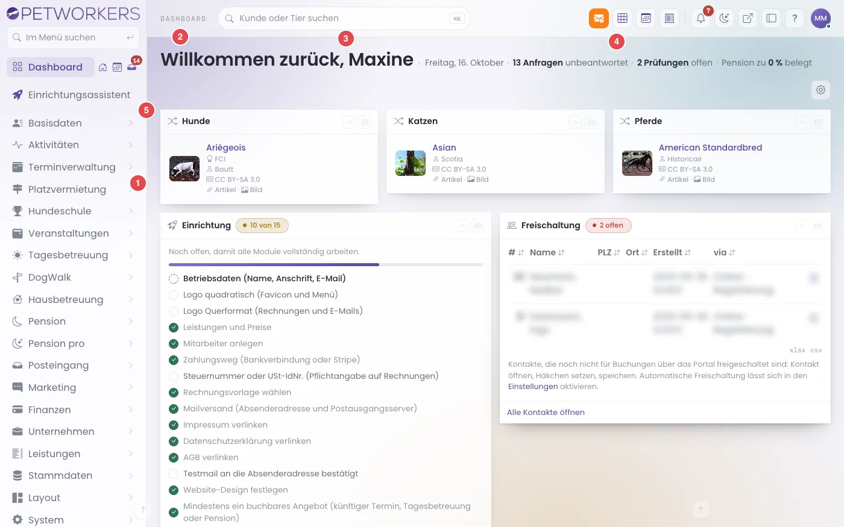Open the grid table view icon
This screenshot has width=844, height=527.
[x=623, y=18]
